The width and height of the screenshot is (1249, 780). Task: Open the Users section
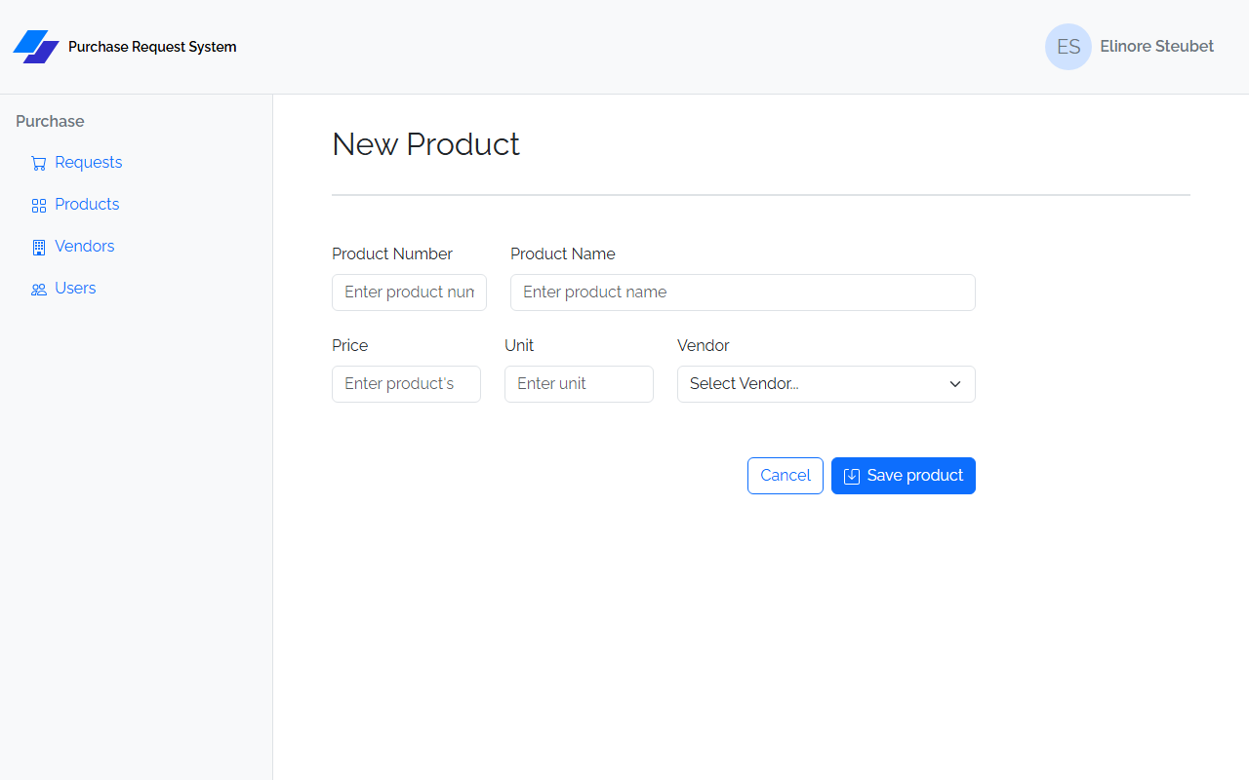coord(75,289)
